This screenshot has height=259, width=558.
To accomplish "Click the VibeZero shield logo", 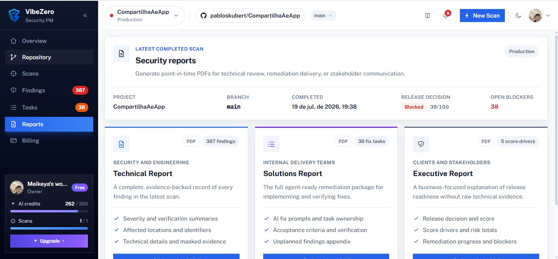I will [x=15, y=15].
